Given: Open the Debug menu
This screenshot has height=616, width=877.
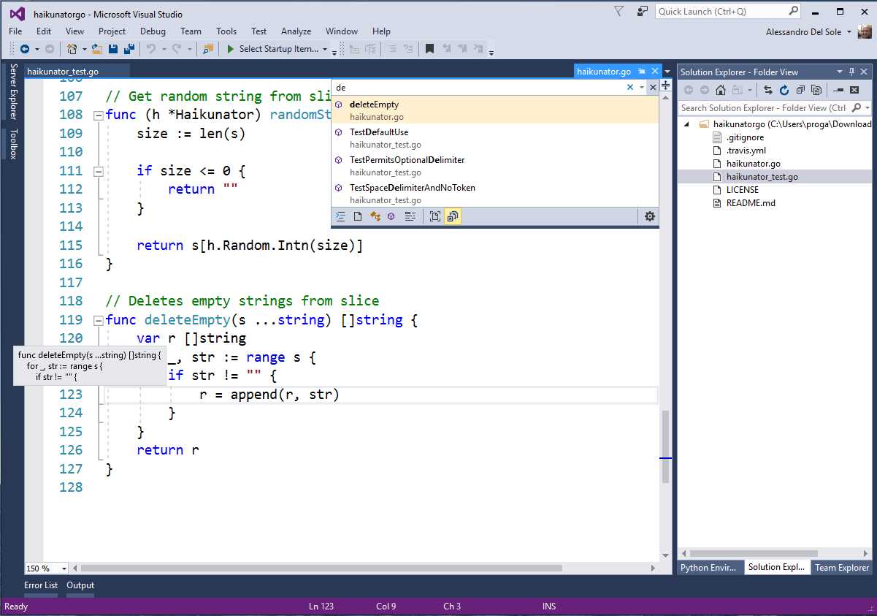Looking at the screenshot, I should tap(153, 31).
